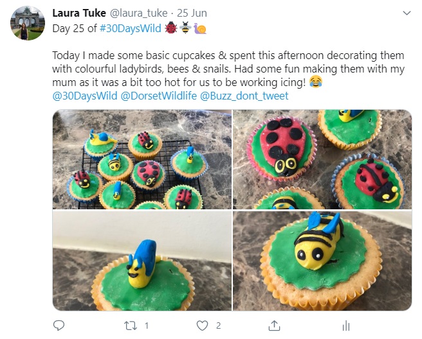The height and width of the screenshot is (339, 422).
Task: Go to the @DorsetWildlife profile mention
Action: tap(158, 96)
